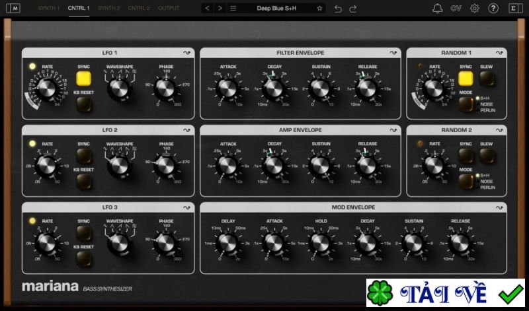The image size is (529, 311).
Task: Click the CV icon in the top bar
Action: 456,9
